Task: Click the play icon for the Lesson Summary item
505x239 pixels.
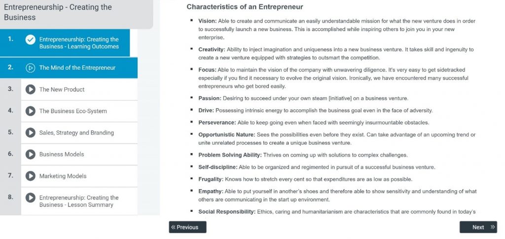Action: 31,198
